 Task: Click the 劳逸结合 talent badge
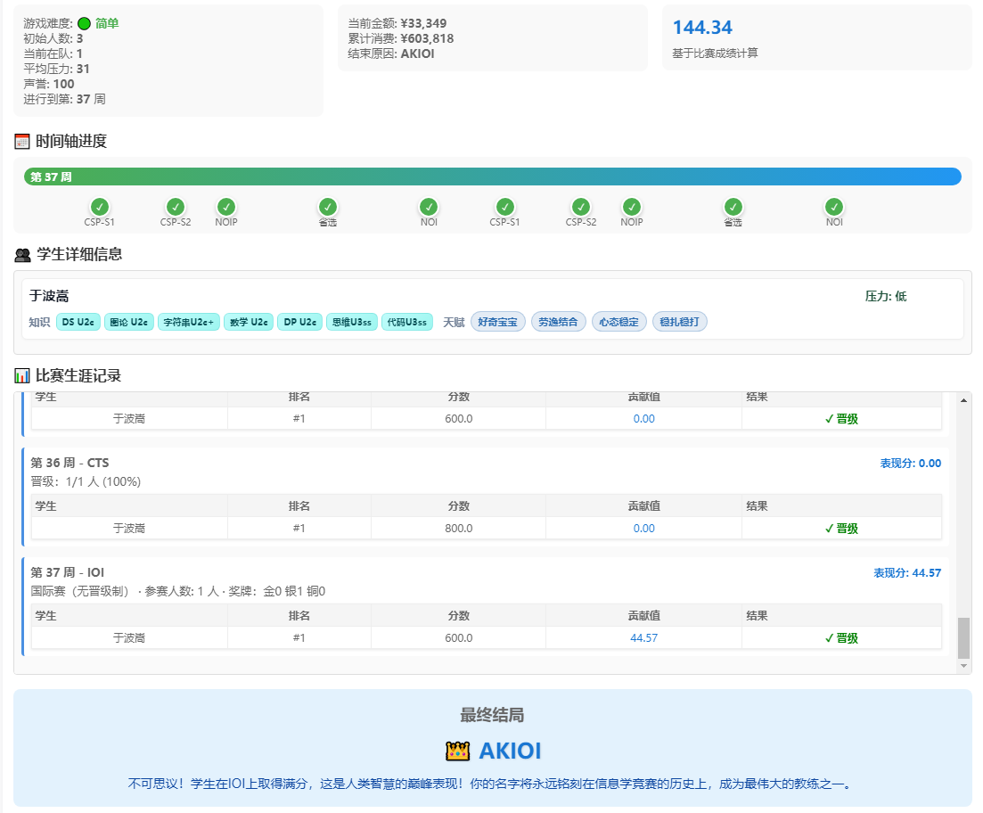click(x=559, y=322)
